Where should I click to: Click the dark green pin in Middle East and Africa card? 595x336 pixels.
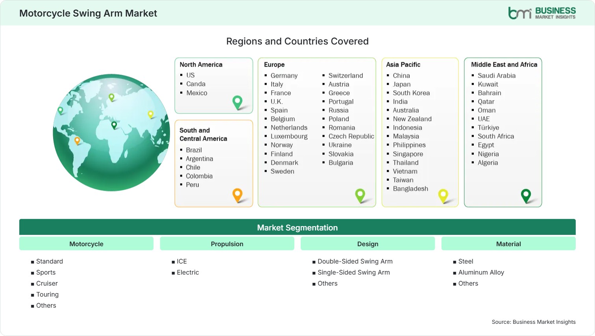point(526,196)
